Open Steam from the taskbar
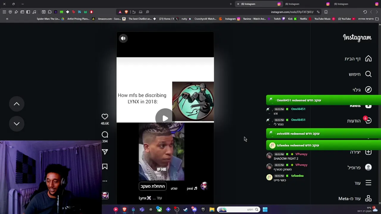This screenshot has height=214, width=381. tap(186, 210)
